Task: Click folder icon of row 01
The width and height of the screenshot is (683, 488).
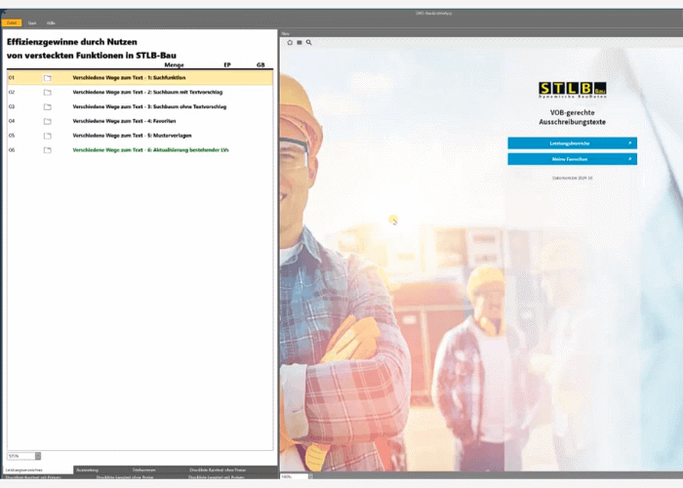Action: (x=47, y=78)
